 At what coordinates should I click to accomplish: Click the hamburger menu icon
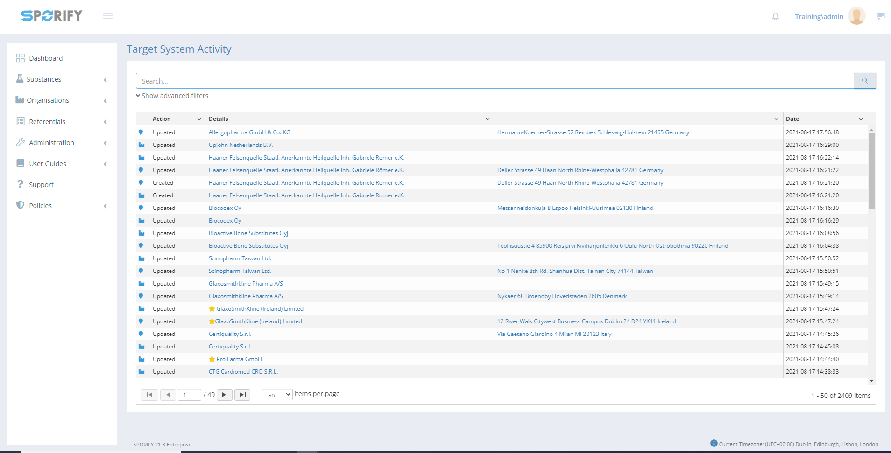click(x=108, y=16)
